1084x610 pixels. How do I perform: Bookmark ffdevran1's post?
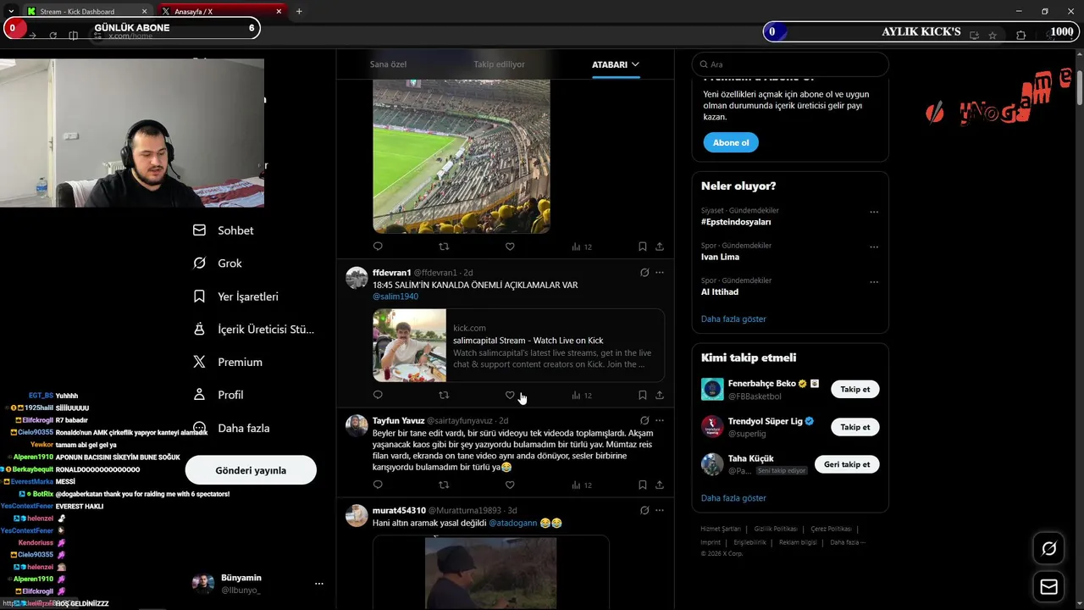click(643, 395)
